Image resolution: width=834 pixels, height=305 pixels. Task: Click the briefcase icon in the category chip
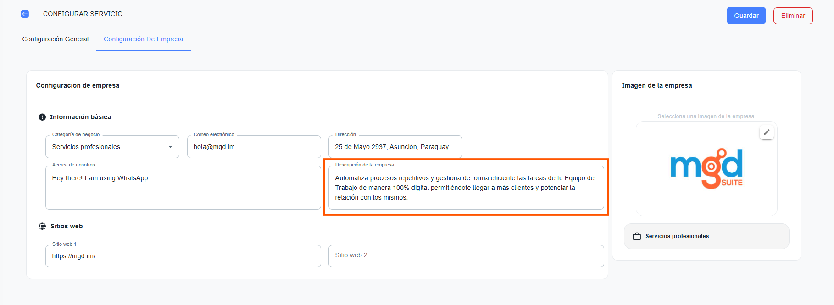click(x=637, y=236)
